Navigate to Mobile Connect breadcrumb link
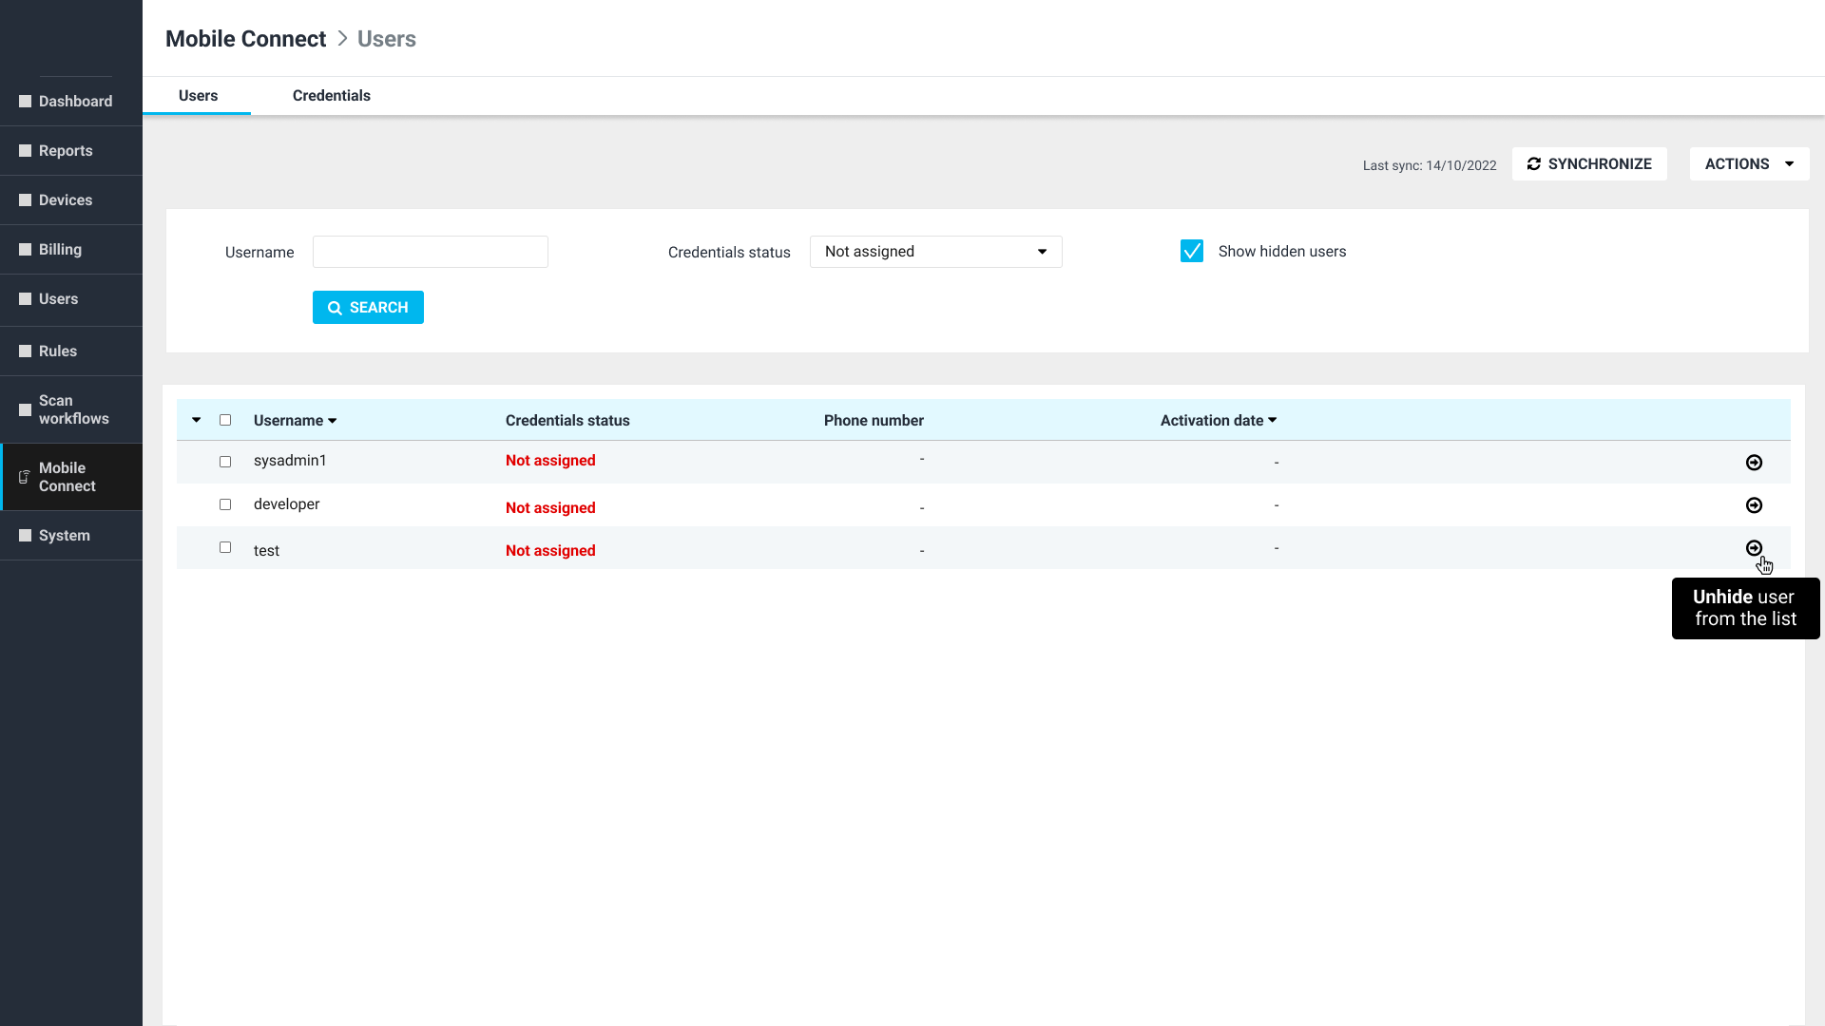 [245, 39]
